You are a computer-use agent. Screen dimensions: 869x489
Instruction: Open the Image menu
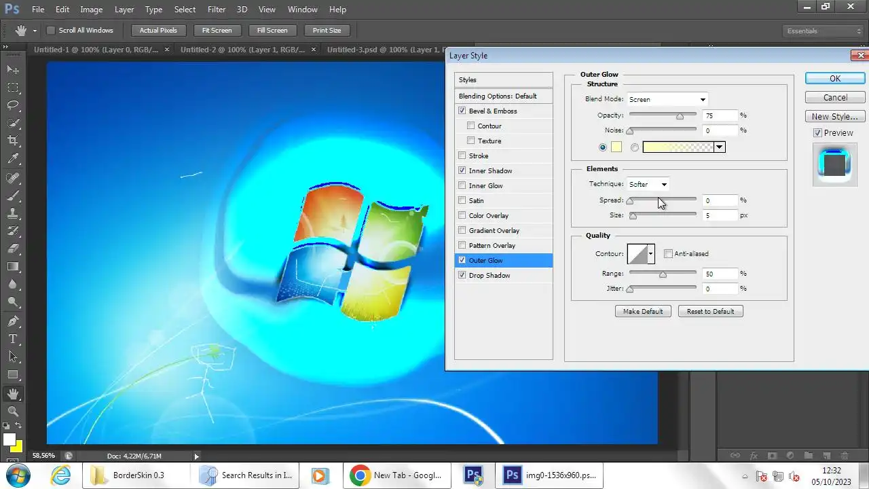(92, 10)
